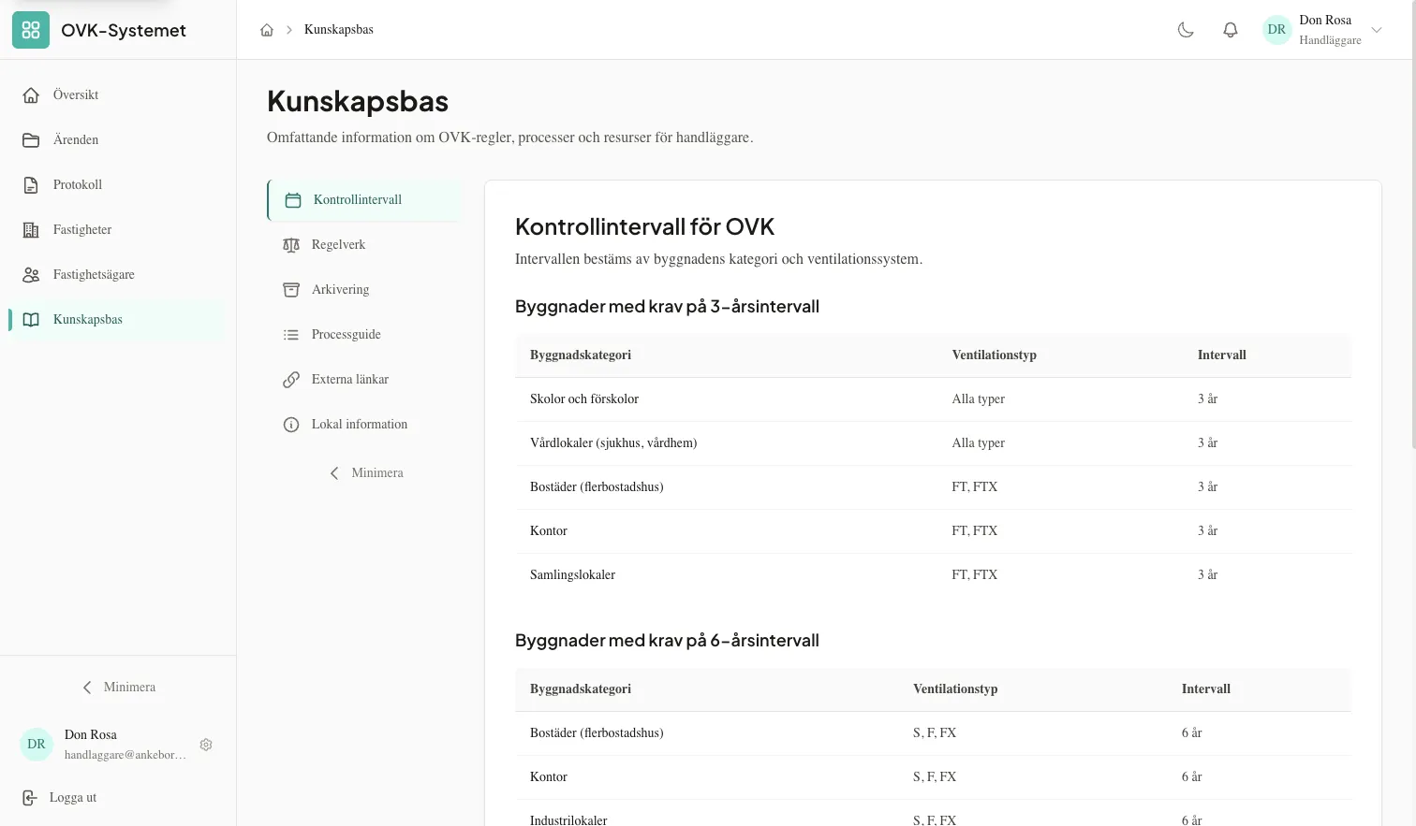Select Kunskapsbas in the breadcrumb trail
Image resolution: width=1416 pixels, height=826 pixels.
pyautogui.click(x=338, y=29)
